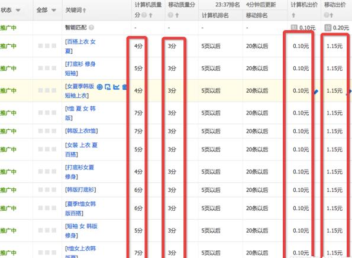Open keyword 韩版打底衫
The width and height of the screenshot is (352, 258).
(x=80, y=190)
